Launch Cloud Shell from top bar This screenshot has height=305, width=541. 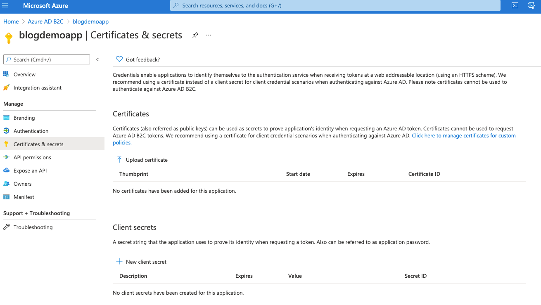[515, 6]
